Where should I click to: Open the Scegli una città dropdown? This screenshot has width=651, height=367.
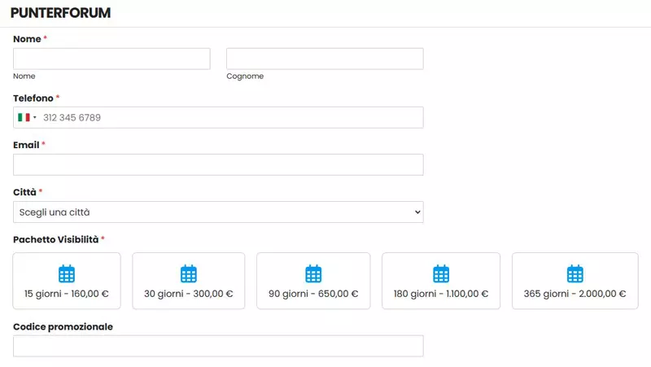218,212
